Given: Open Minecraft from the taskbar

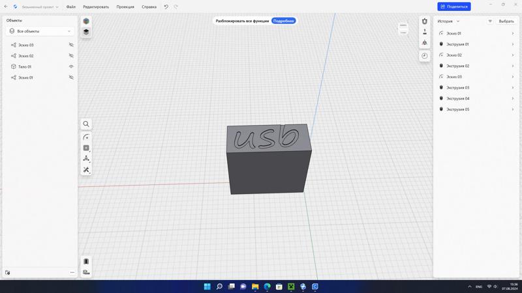Looking at the screenshot, I should pos(291,286).
